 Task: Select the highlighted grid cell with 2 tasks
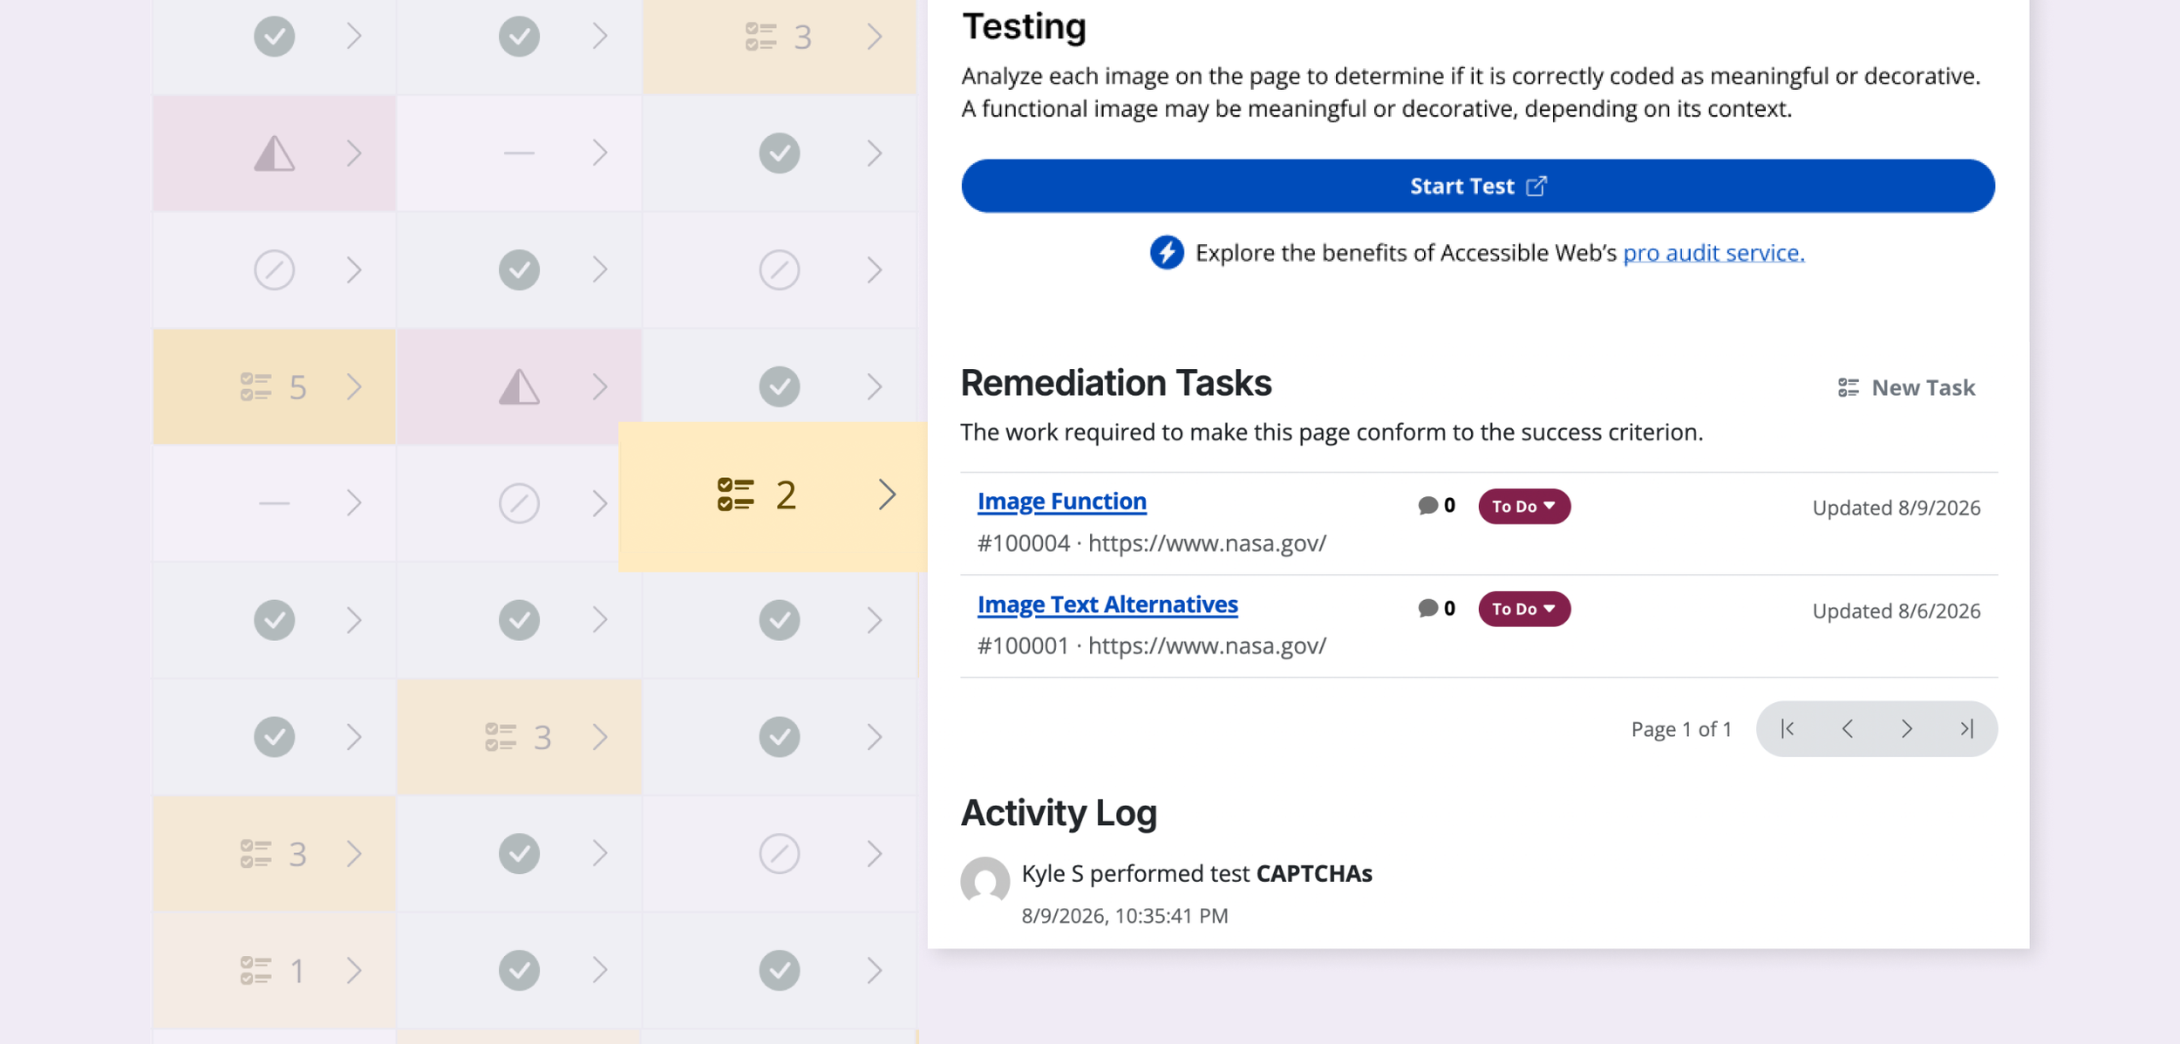click(x=773, y=496)
